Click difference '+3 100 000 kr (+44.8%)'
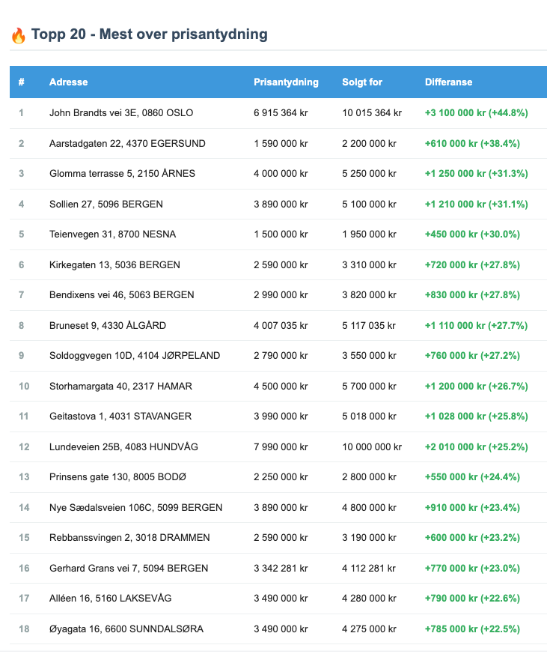547x654 pixels. (x=476, y=113)
